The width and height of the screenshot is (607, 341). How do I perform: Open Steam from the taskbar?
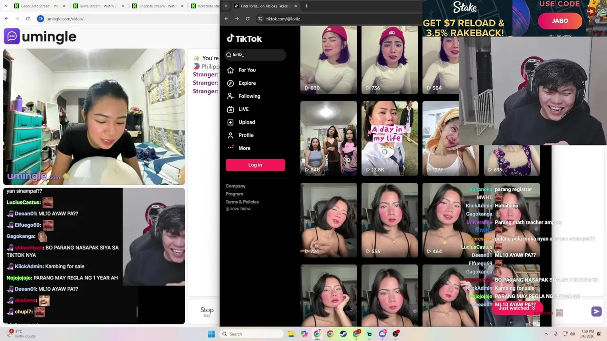pos(343,334)
